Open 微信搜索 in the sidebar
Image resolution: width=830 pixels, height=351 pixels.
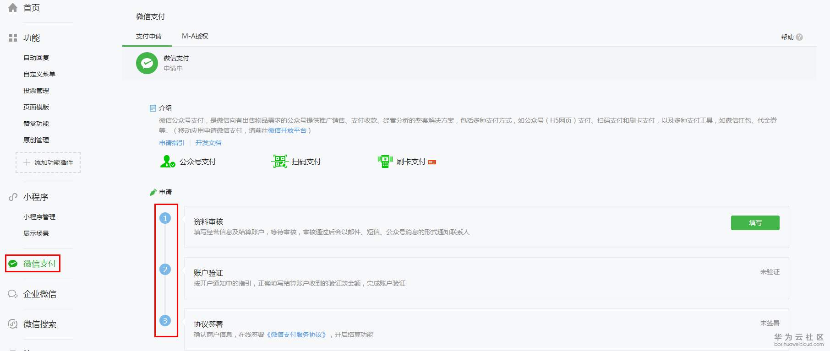pos(40,324)
